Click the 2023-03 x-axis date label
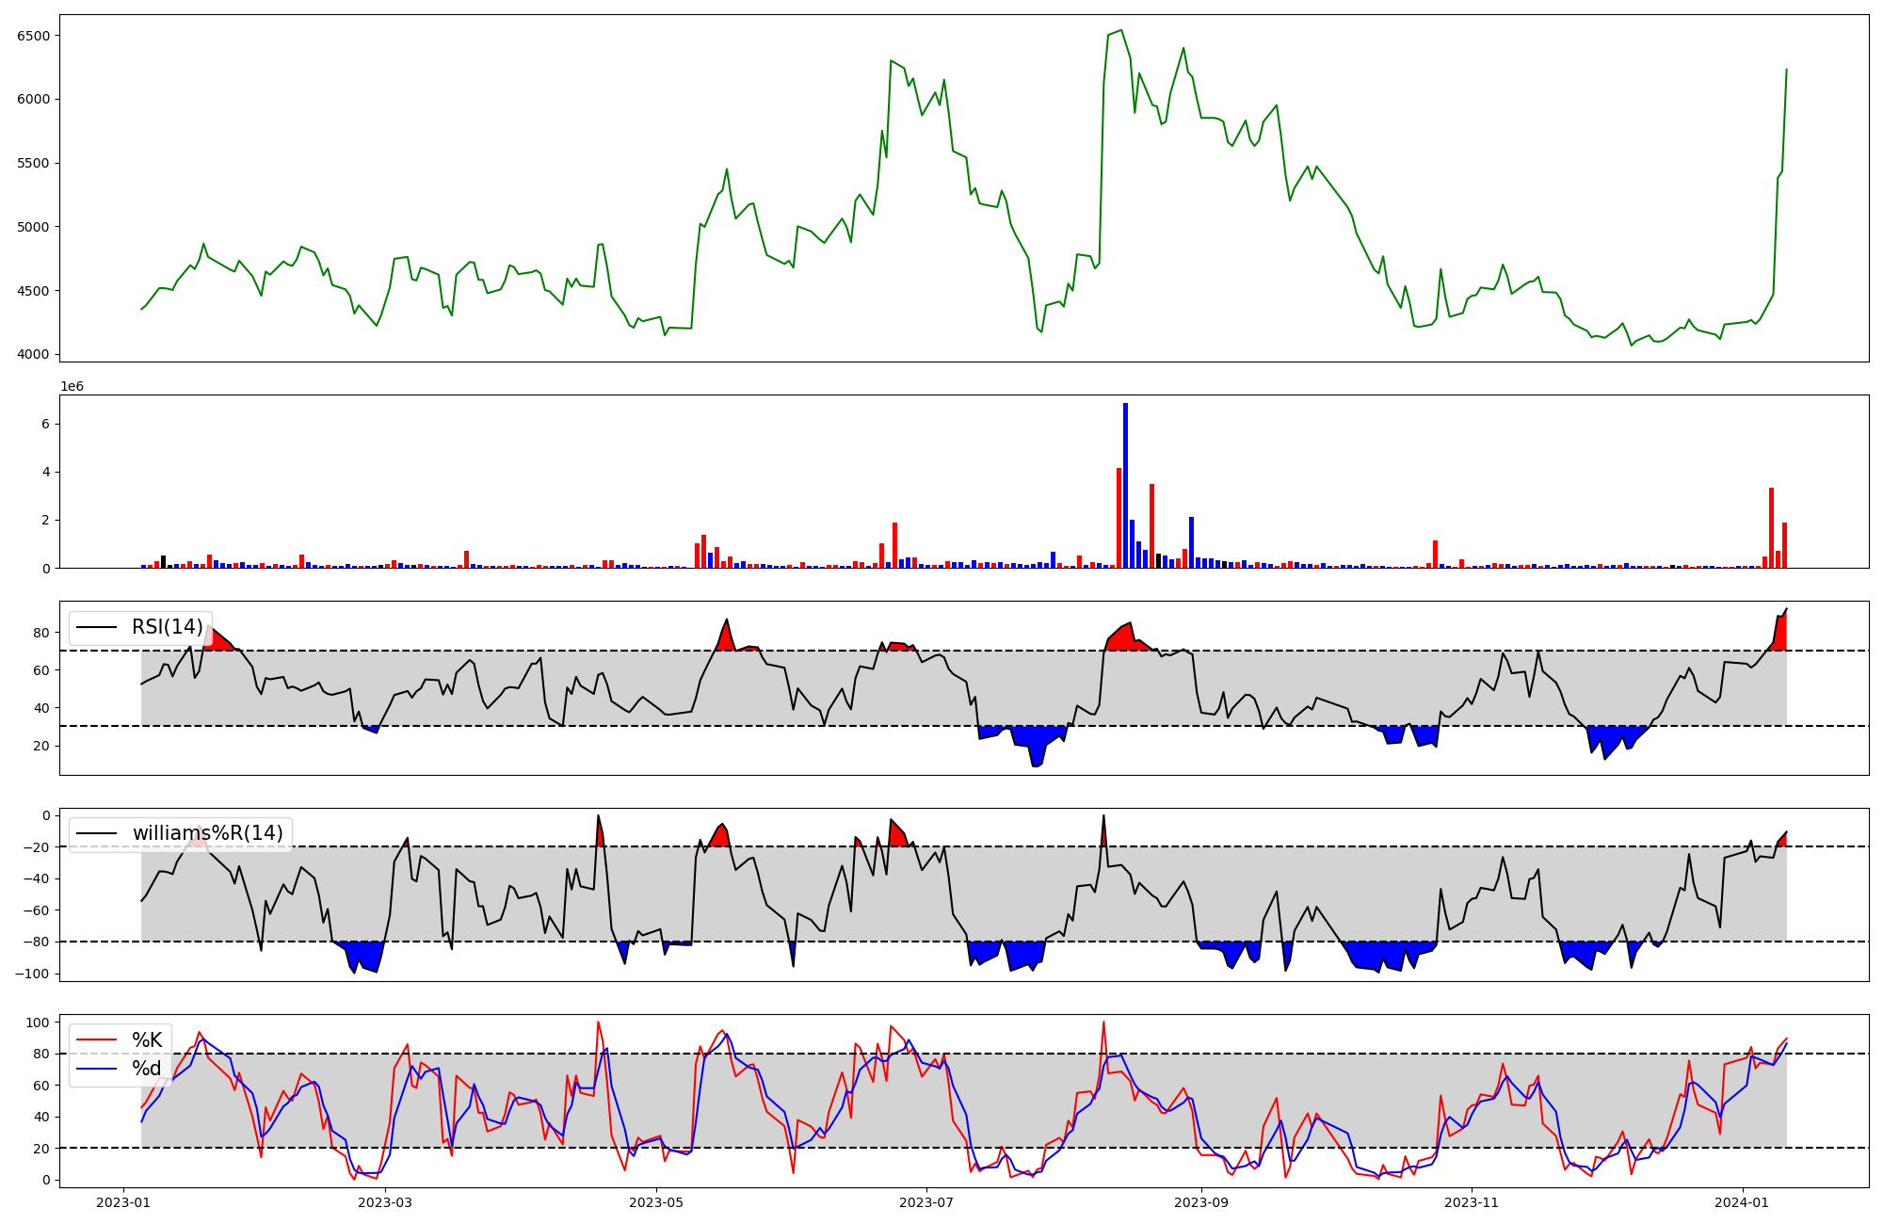1883x1224 pixels. [386, 1202]
